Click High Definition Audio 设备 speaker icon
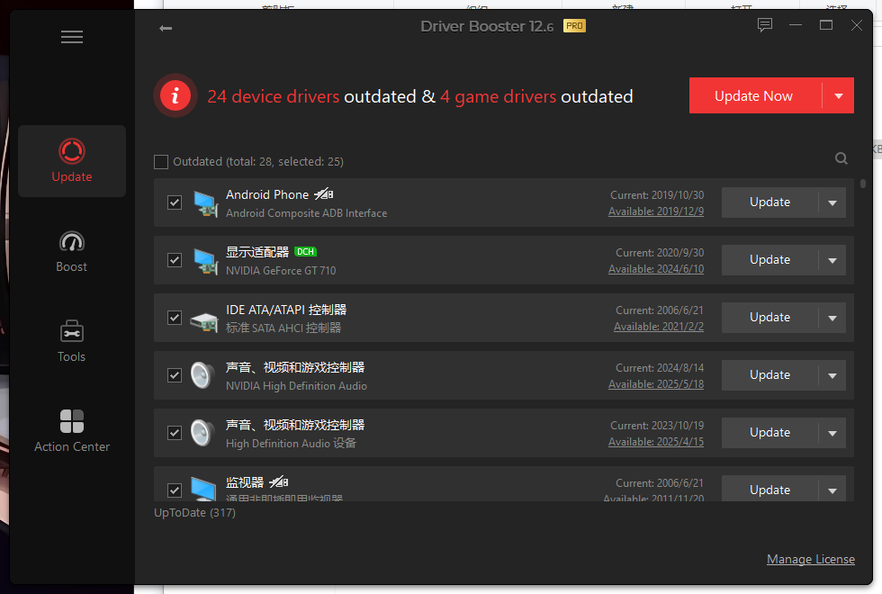The width and height of the screenshot is (882, 594). pyautogui.click(x=202, y=433)
